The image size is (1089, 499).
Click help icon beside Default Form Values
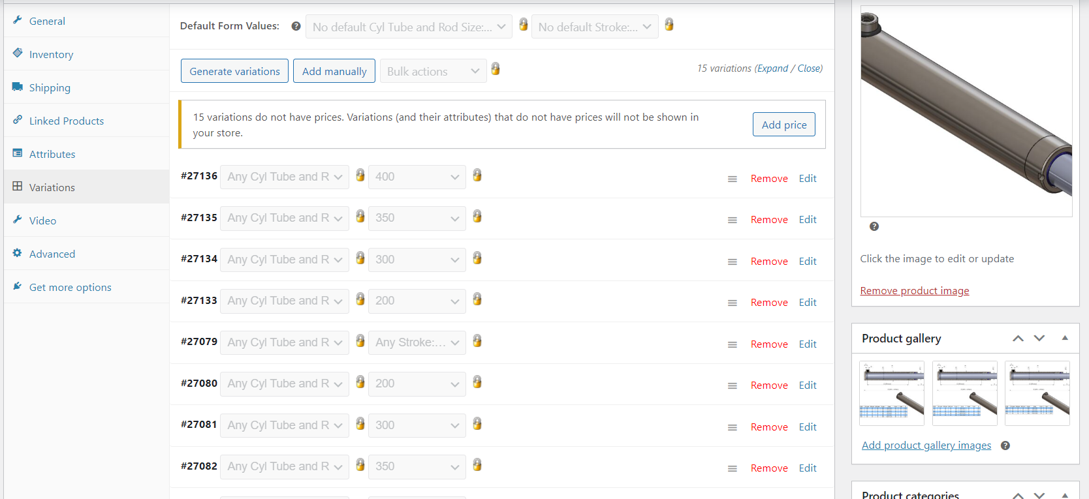296,26
